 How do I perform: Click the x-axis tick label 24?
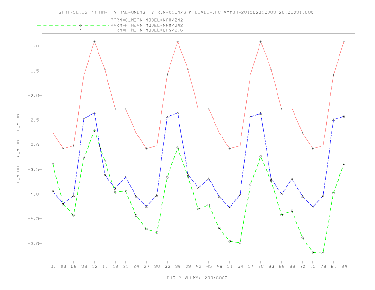click(136, 266)
